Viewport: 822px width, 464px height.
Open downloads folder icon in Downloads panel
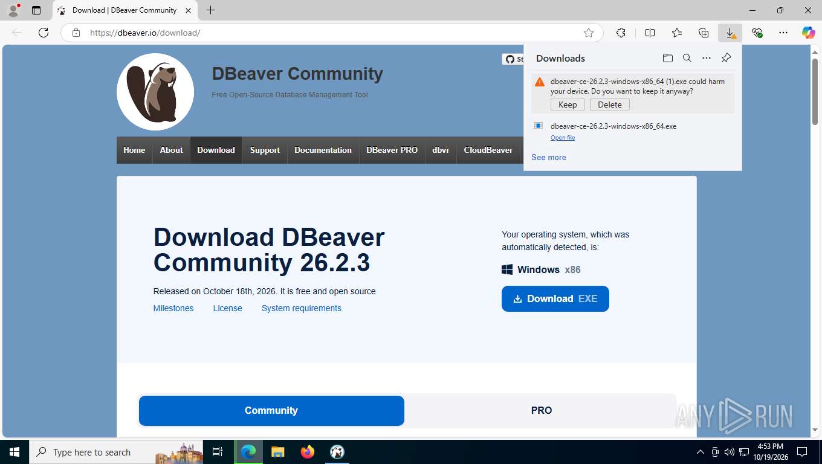point(667,58)
